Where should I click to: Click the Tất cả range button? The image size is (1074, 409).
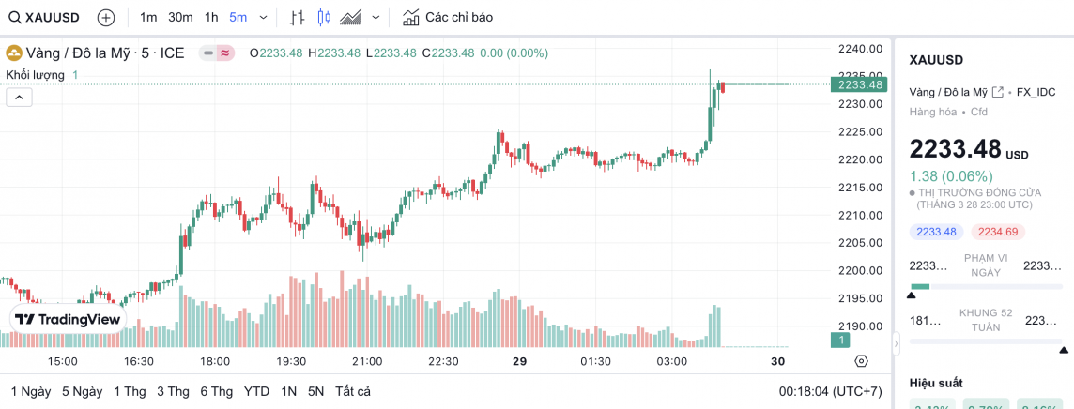pos(353,391)
